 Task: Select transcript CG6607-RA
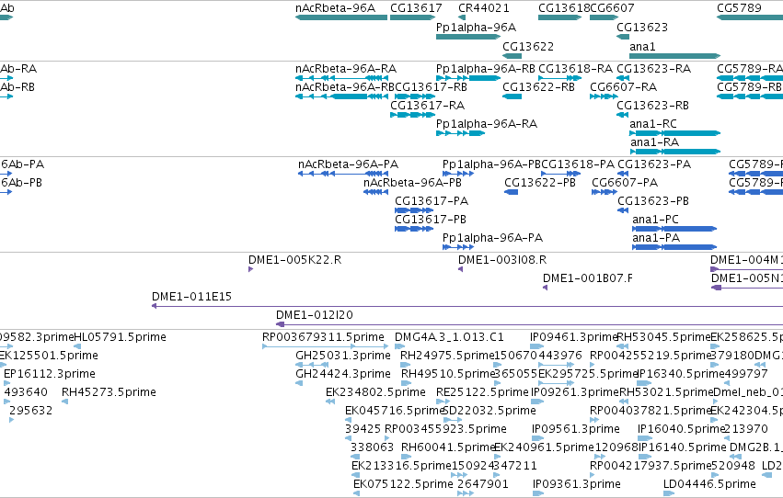pos(605,96)
